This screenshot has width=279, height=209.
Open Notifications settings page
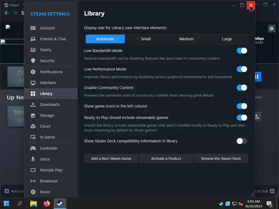click(x=51, y=72)
